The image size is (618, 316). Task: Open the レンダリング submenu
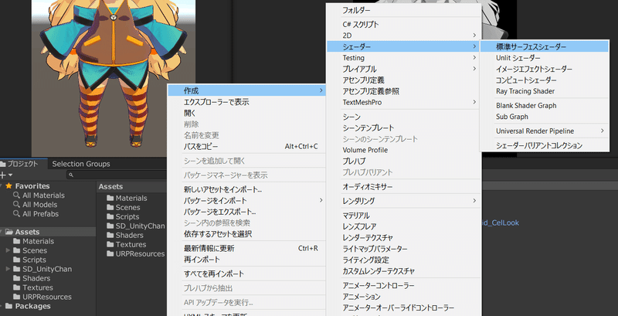point(403,201)
